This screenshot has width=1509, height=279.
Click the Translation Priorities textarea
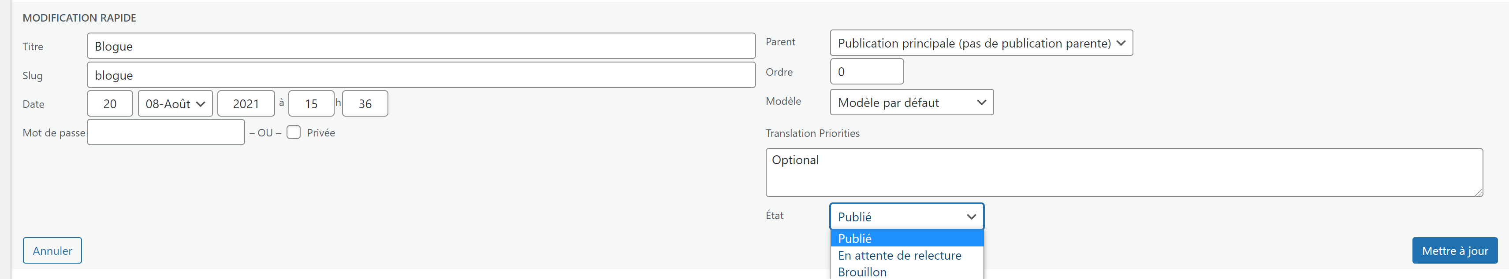click(1124, 172)
